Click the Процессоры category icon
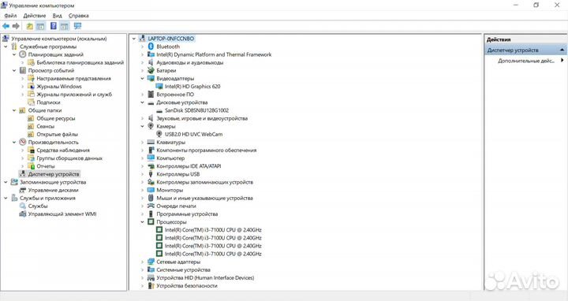Screen dimensions: 568x301 (x=151, y=221)
